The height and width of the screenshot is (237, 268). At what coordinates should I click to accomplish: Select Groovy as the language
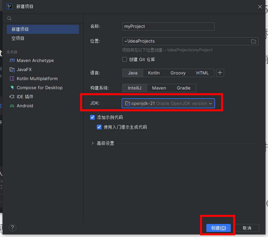point(178,73)
